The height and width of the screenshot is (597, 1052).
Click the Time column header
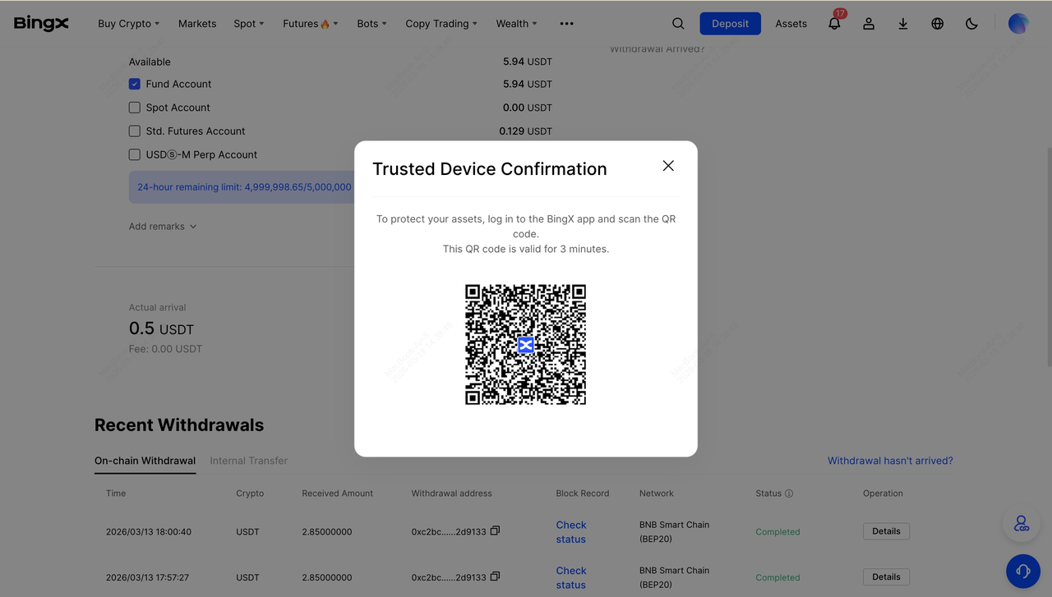click(x=116, y=494)
